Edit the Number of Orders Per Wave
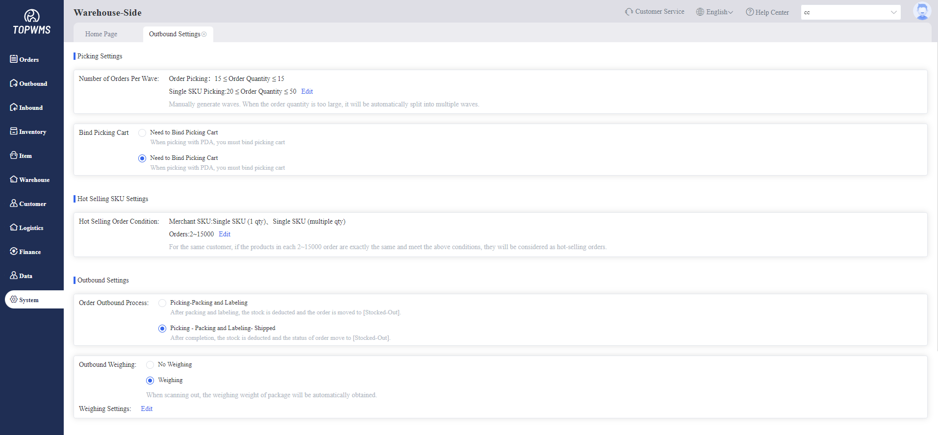The height and width of the screenshot is (435, 938). pyautogui.click(x=307, y=92)
